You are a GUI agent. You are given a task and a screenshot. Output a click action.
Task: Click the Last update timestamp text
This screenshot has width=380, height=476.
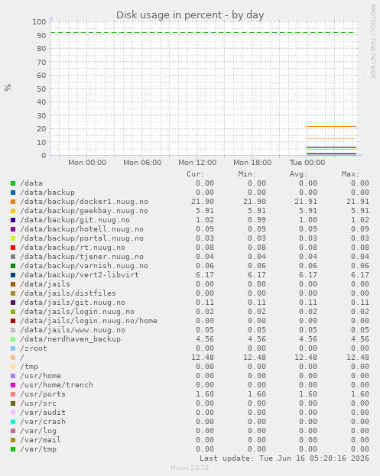tap(284, 458)
